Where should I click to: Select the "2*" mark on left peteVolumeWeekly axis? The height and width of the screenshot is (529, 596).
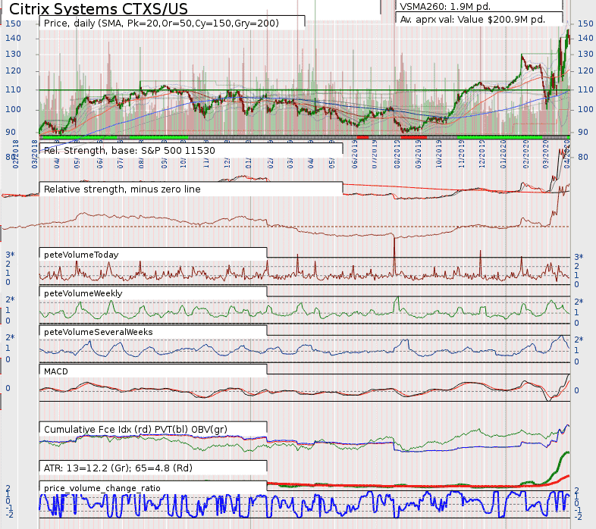10,299
